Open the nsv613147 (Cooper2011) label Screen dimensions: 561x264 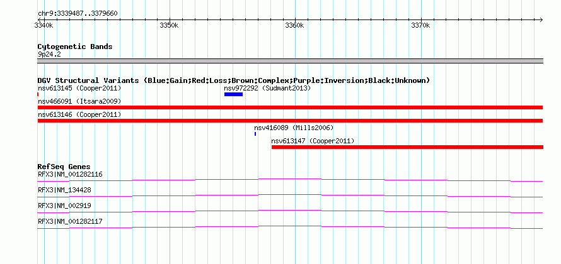click(x=313, y=141)
